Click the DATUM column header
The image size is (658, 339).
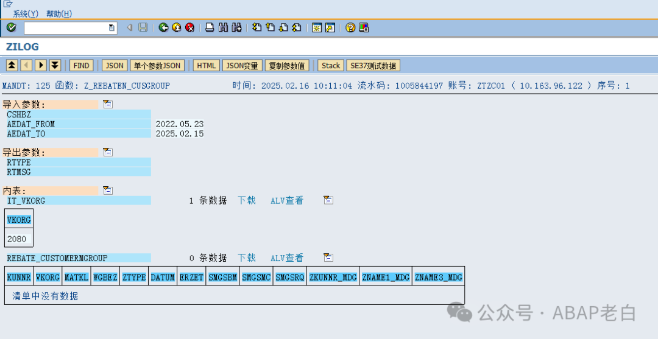coord(163,277)
